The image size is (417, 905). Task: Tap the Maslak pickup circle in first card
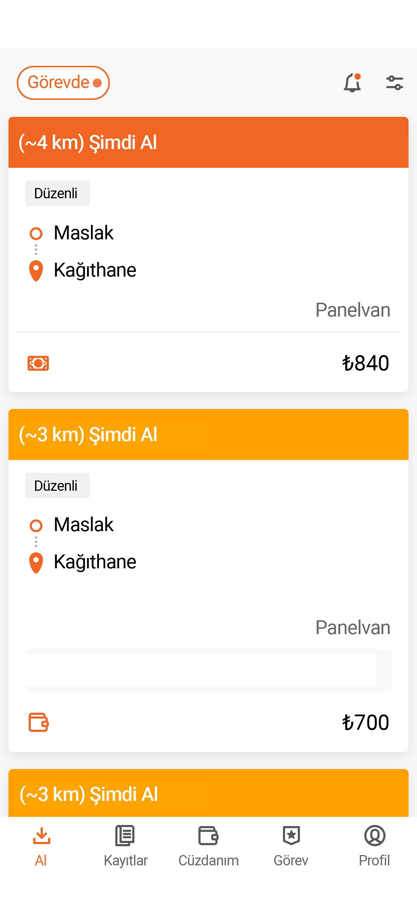pos(36,233)
